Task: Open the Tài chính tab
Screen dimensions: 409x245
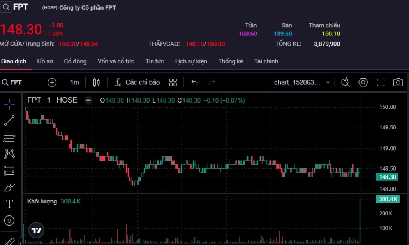Action: 266,61
